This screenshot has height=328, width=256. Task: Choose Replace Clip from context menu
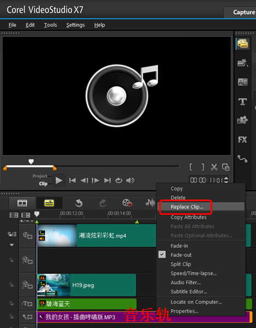(187, 207)
